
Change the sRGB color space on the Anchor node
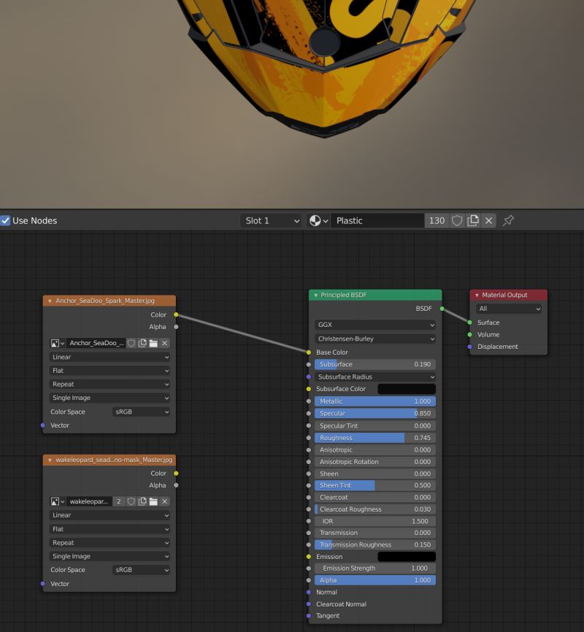[x=141, y=412]
